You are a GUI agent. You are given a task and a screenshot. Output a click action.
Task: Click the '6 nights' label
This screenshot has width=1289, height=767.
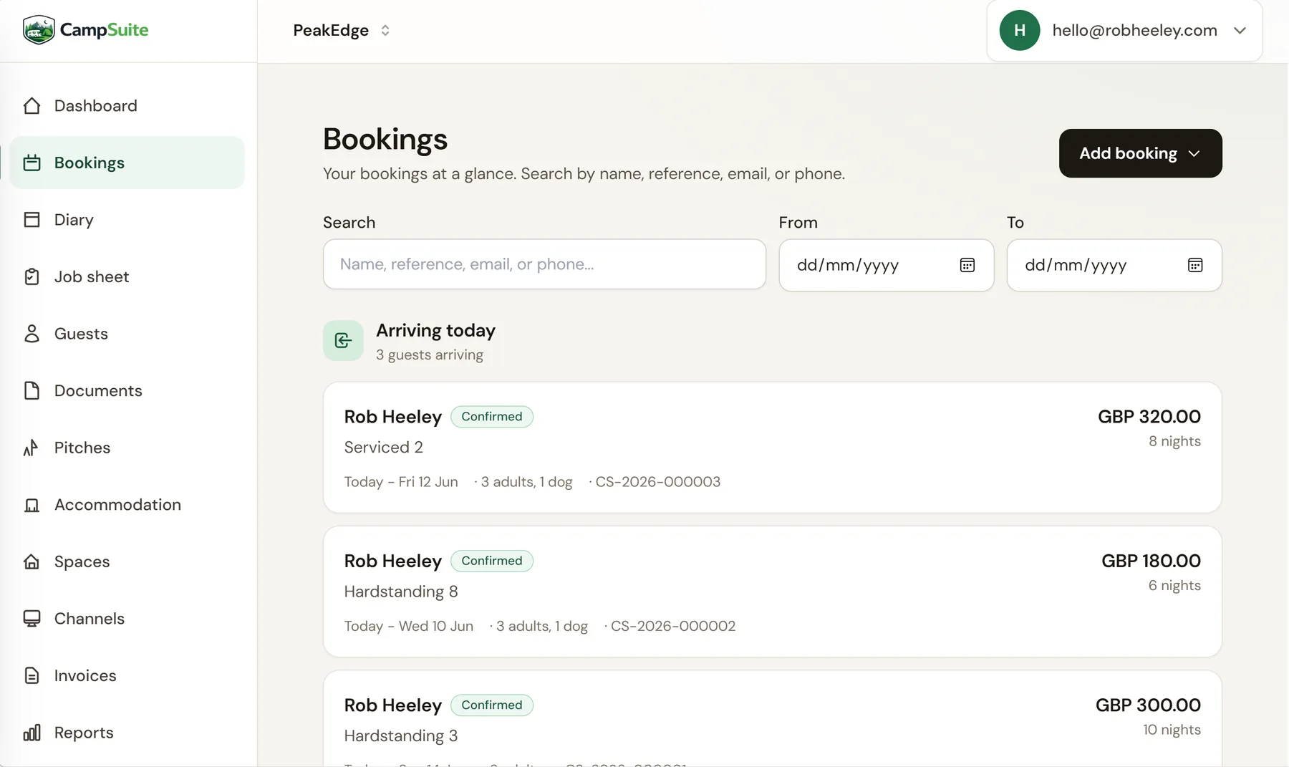click(1174, 586)
